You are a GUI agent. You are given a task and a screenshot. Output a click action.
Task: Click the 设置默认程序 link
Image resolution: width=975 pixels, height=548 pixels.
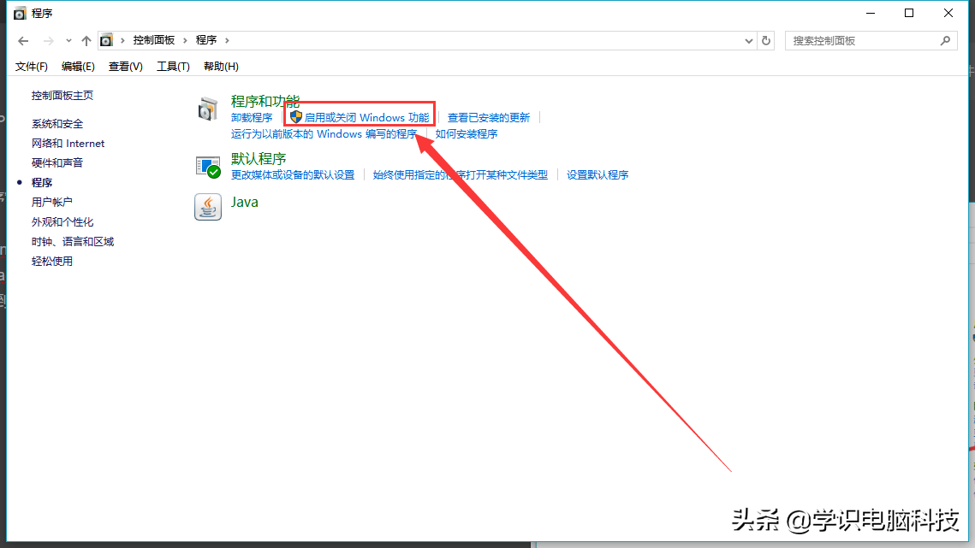[x=597, y=175]
